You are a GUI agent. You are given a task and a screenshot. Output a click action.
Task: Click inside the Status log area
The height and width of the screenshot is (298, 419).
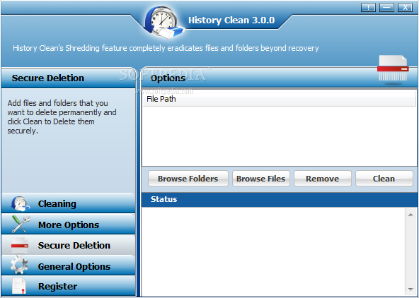pyautogui.click(x=274, y=251)
